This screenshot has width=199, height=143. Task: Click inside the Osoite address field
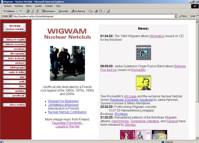[93, 16]
